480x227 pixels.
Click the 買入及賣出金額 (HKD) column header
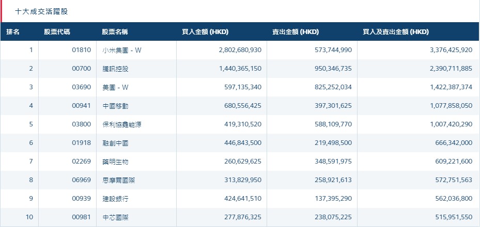396,32
